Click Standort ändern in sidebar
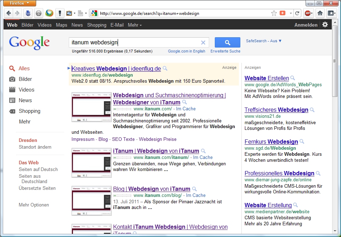 pos(35,147)
